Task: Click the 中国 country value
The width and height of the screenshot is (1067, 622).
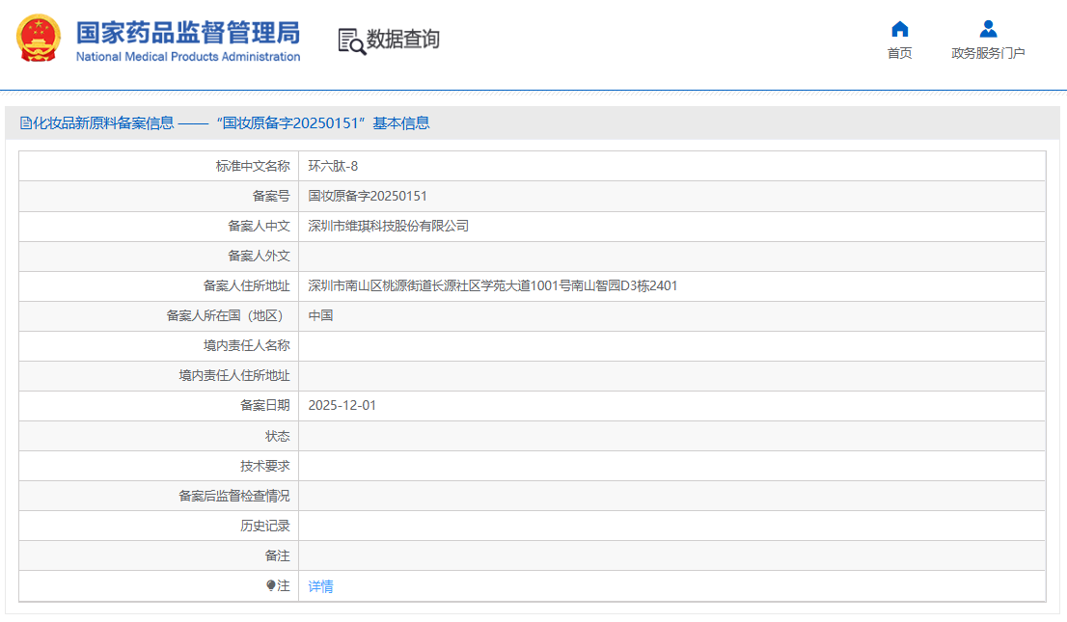Action: [x=320, y=315]
